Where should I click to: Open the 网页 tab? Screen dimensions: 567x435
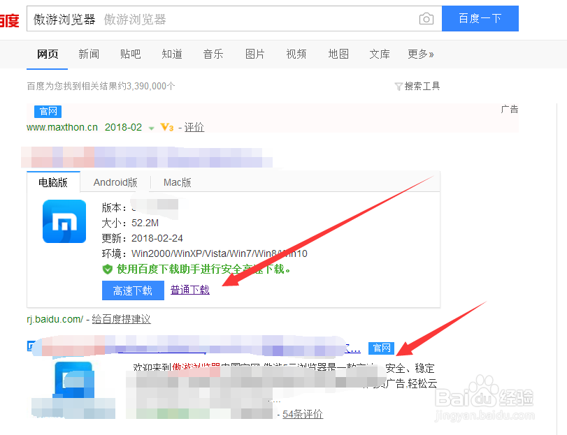click(x=48, y=54)
